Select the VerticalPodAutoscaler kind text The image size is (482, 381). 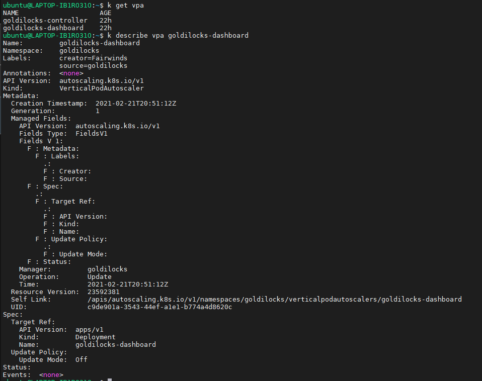[x=101, y=88]
